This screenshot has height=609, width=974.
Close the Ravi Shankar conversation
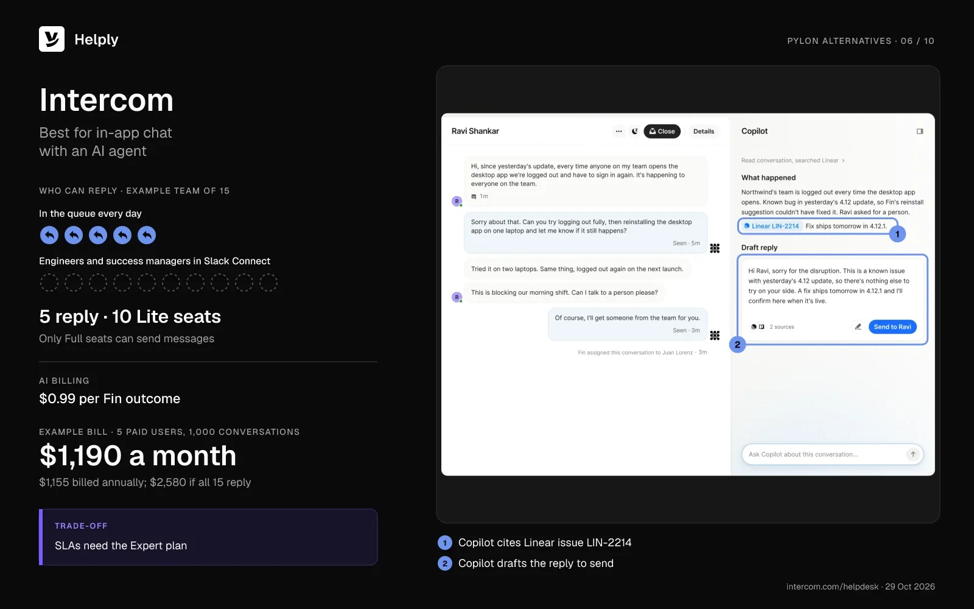pyautogui.click(x=662, y=132)
